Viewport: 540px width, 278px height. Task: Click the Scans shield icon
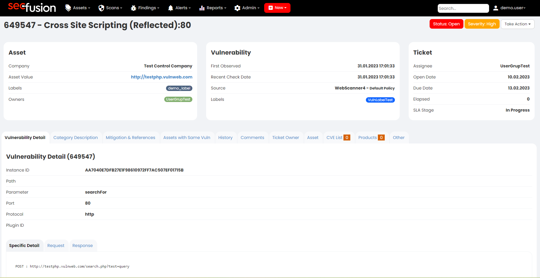click(101, 8)
